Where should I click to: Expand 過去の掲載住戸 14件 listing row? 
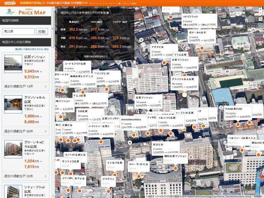point(26,87)
